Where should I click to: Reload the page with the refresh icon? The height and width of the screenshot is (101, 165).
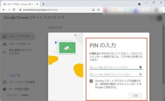(14, 10)
